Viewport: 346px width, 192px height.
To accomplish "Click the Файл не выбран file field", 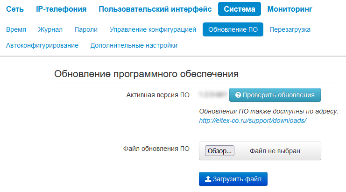I will point(275,151).
